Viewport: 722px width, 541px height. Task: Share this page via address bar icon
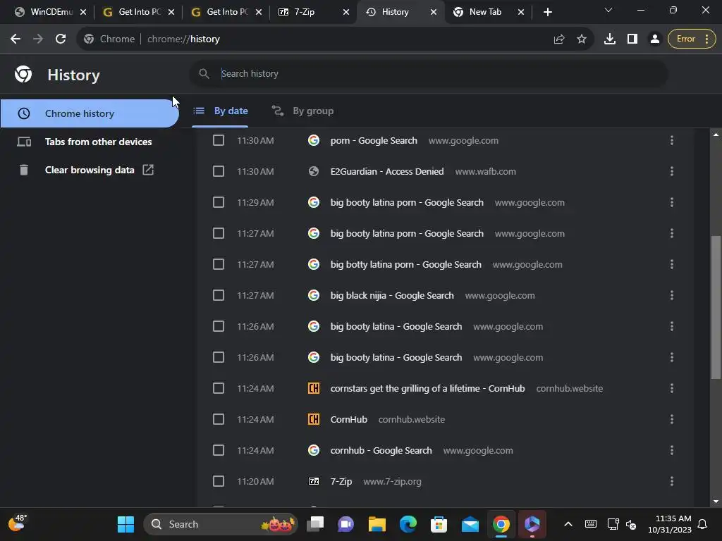click(559, 39)
